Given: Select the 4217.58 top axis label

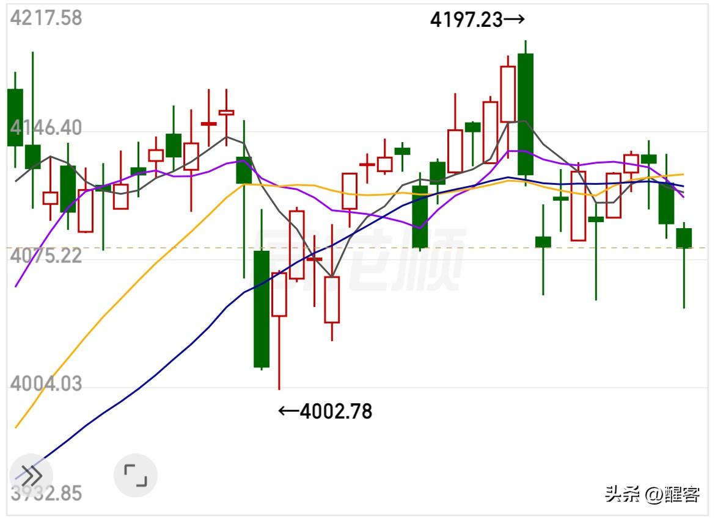Looking at the screenshot, I should tap(46, 18).
